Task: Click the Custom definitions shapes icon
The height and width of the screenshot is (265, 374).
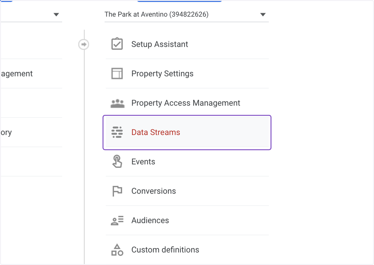Action: (117, 250)
